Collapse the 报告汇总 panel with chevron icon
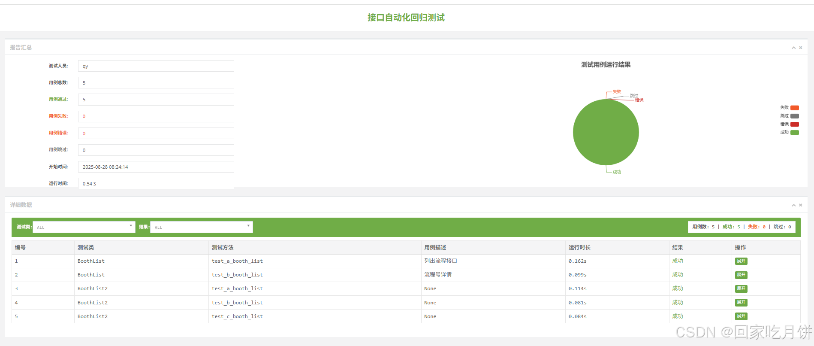This screenshot has width=814, height=346. coord(793,48)
